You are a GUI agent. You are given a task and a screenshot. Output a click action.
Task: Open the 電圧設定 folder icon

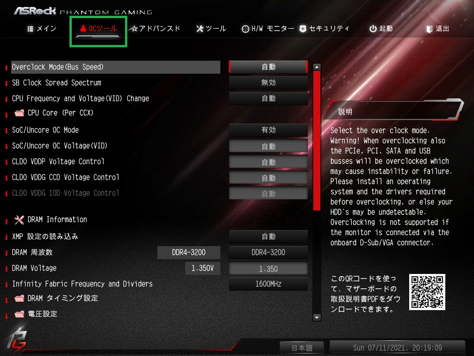tap(19, 314)
